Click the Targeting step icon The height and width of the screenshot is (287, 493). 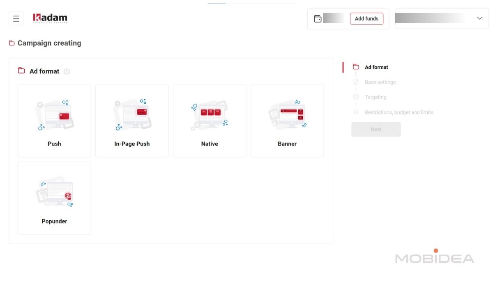click(x=356, y=97)
